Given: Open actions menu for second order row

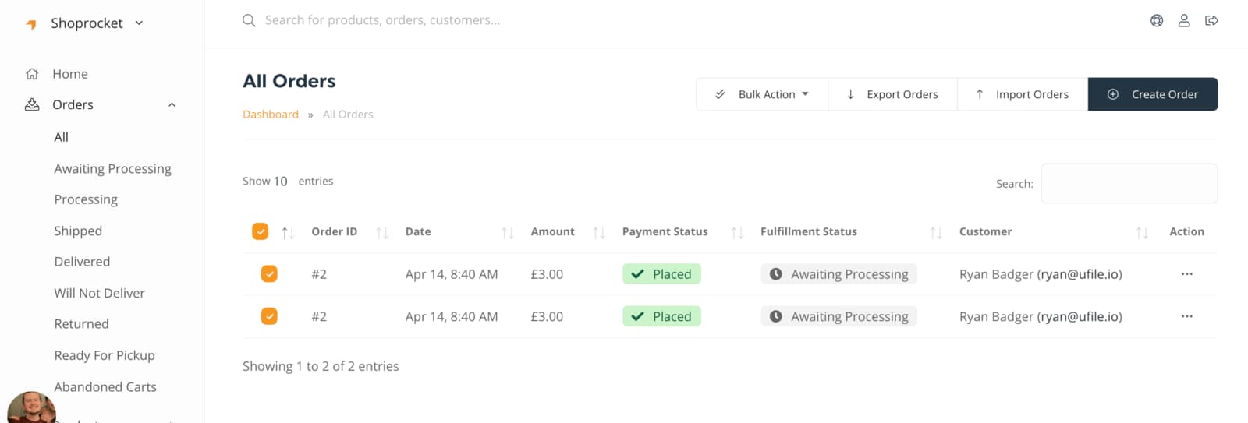Looking at the screenshot, I should pyautogui.click(x=1186, y=316).
